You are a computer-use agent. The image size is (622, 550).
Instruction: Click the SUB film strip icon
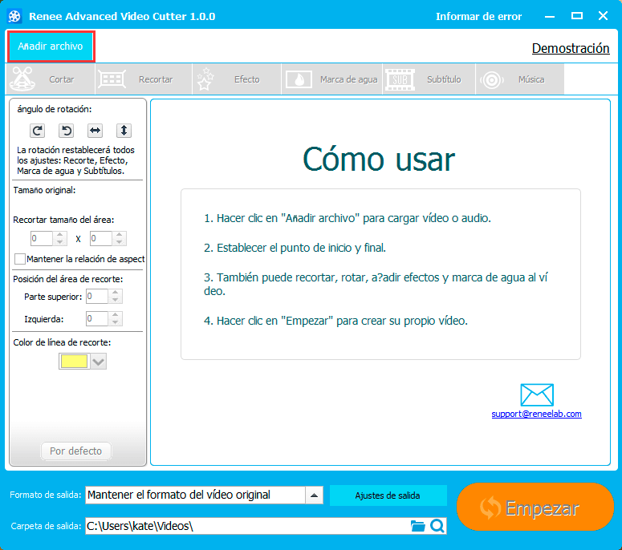pyautogui.click(x=400, y=79)
